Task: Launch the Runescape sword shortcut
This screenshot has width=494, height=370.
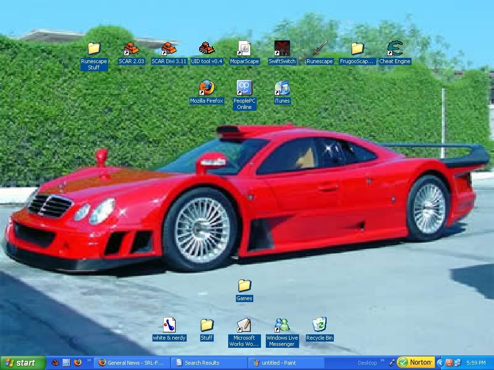Action: (x=319, y=49)
